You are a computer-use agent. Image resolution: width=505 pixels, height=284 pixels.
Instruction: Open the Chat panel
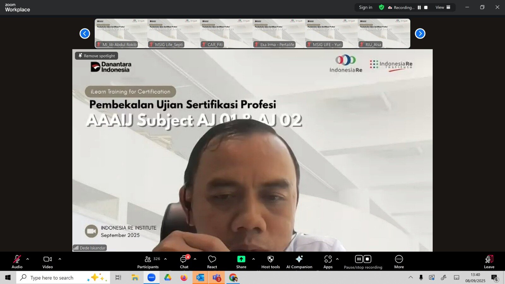[184, 262]
